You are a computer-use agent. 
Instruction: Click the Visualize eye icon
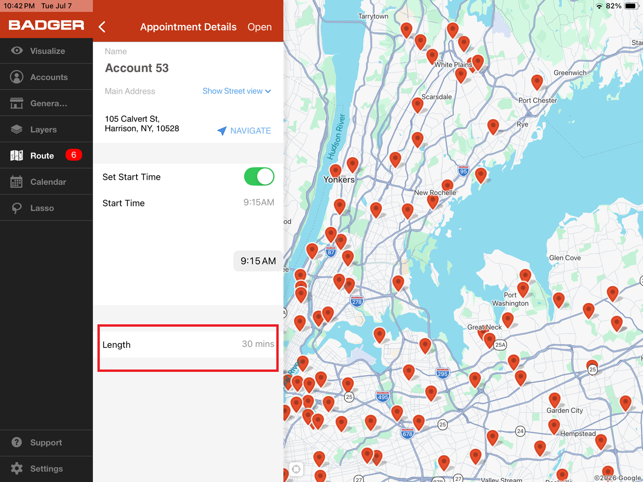click(17, 50)
